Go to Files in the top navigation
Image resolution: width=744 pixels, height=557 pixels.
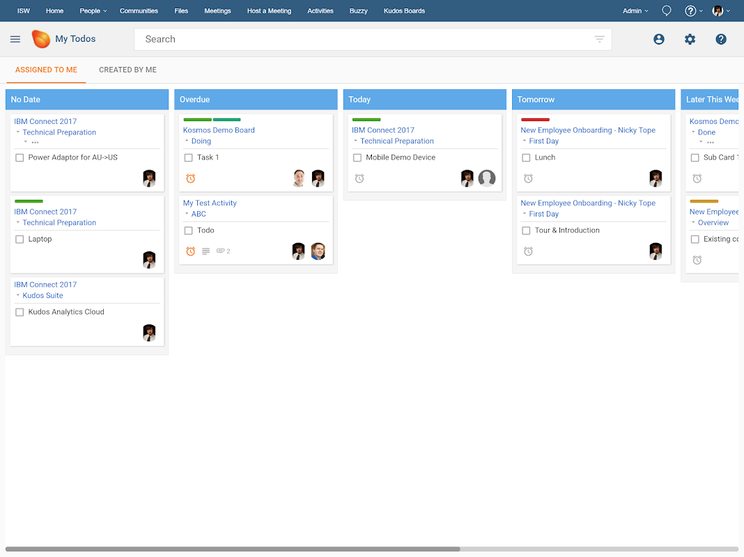(x=181, y=11)
